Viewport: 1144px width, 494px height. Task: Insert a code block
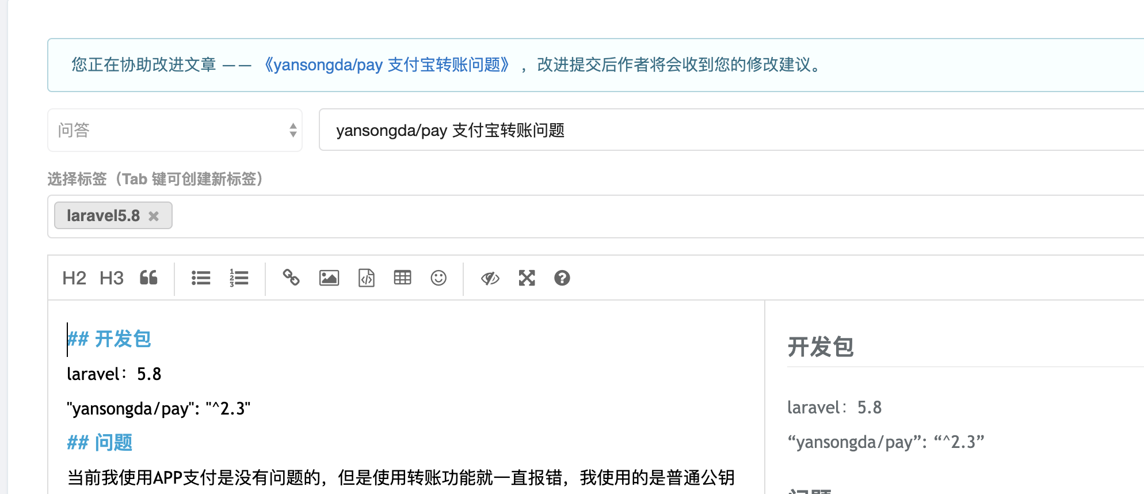pyautogui.click(x=367, y=278)
